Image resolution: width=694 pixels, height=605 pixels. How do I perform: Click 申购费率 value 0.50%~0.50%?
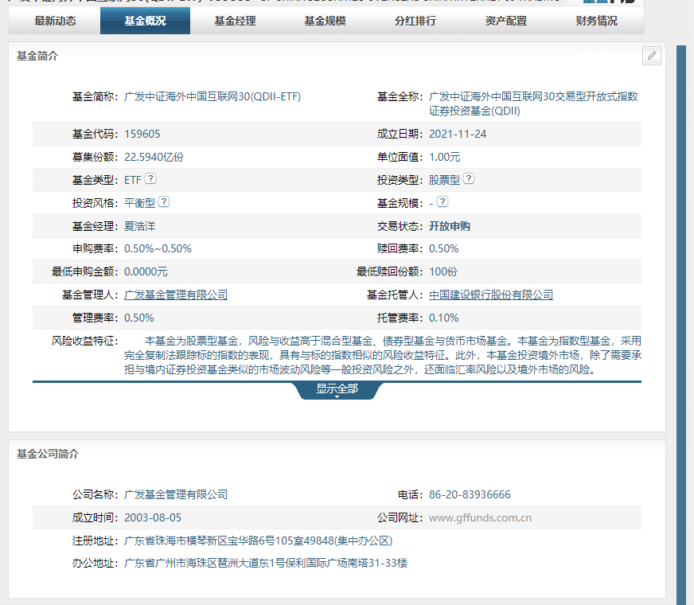[158, 248]
